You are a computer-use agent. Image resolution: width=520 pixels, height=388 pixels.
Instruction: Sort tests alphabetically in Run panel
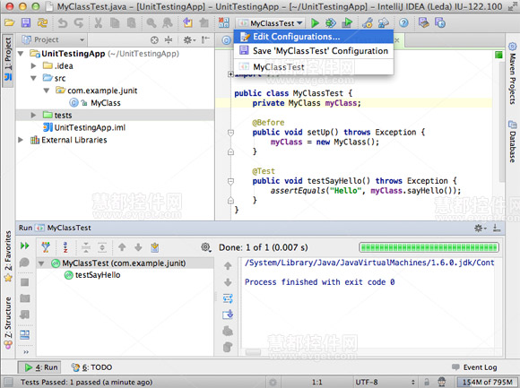coord(65,247)
